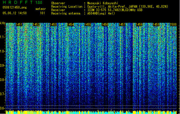180x114 pixels.
Task: Click the 1452 time marker
Action: pyautogui.click(x=36, y=25)
